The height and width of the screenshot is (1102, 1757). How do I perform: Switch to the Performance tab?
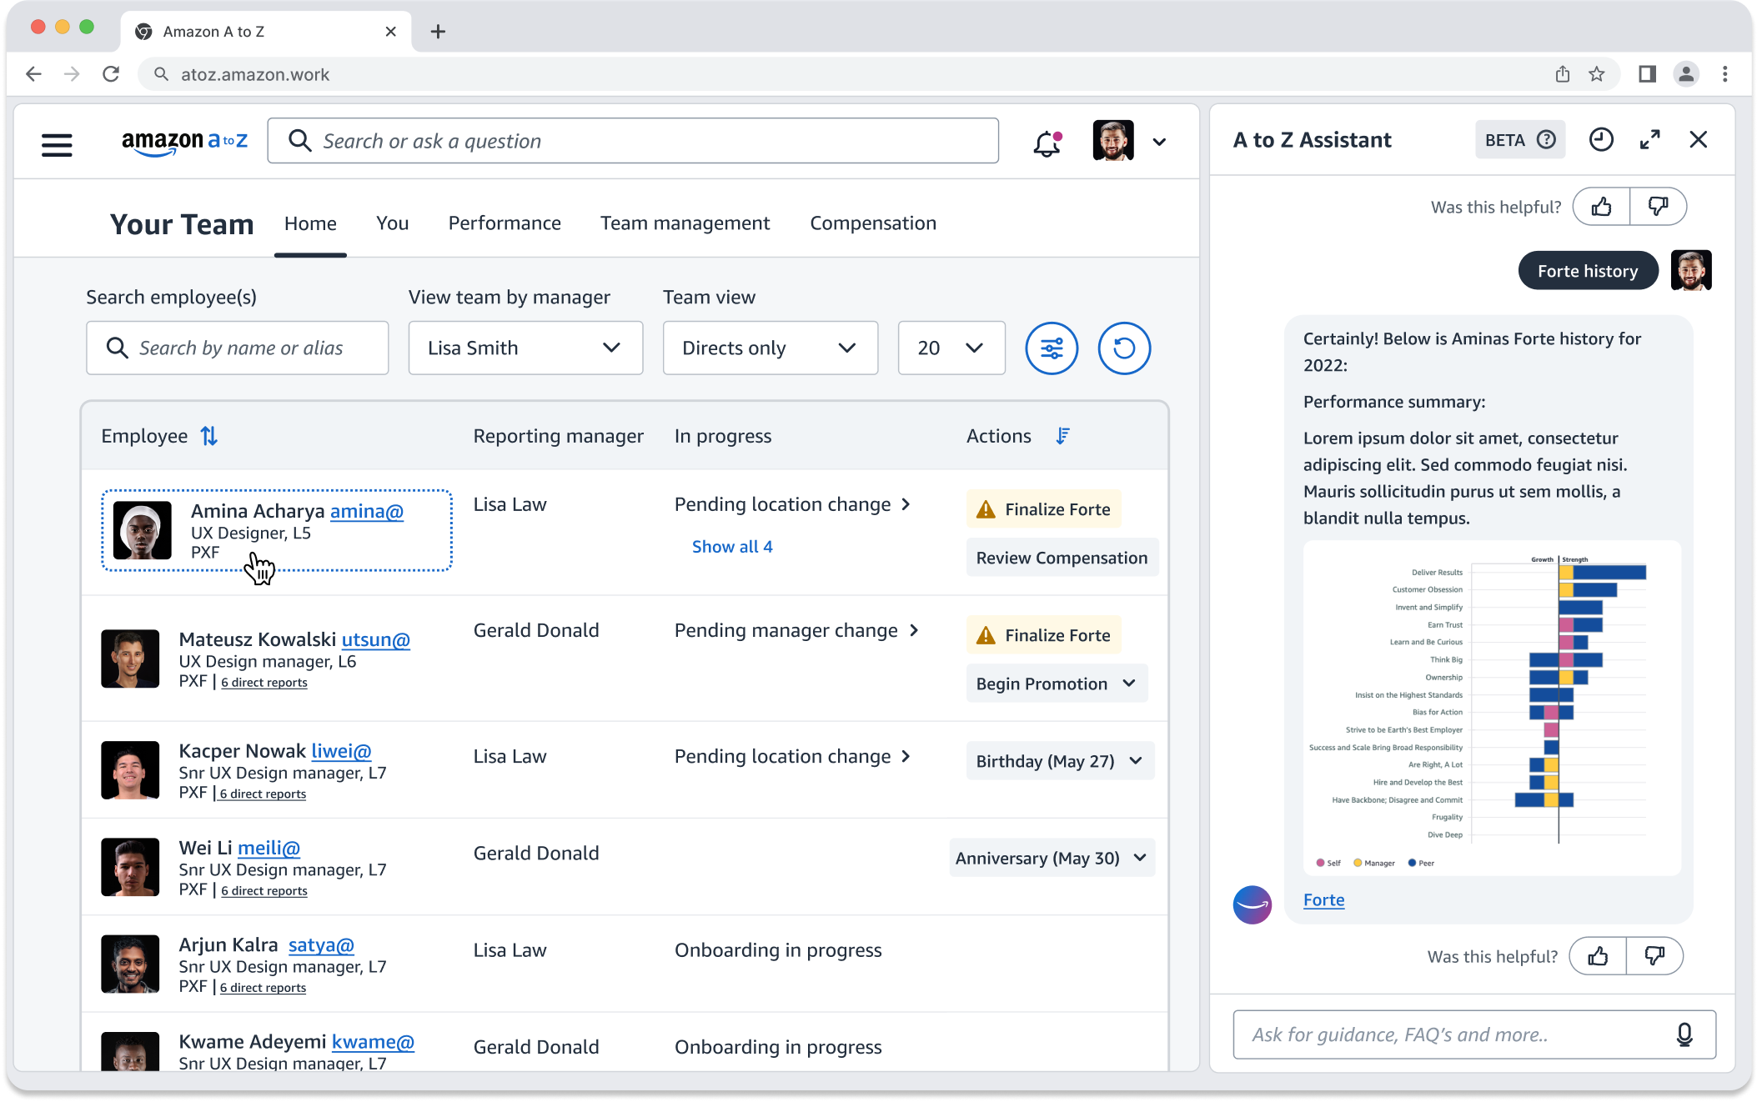tap(505, 223)
